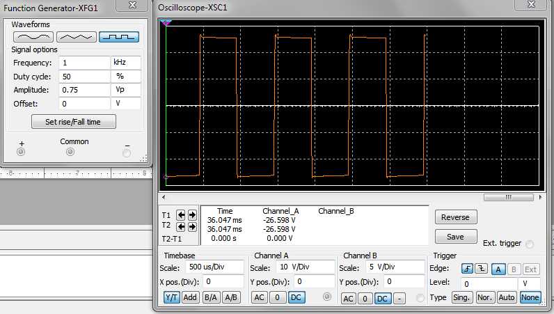Click oscilloscope scrollbar left arrow

[x=164, y=197]
